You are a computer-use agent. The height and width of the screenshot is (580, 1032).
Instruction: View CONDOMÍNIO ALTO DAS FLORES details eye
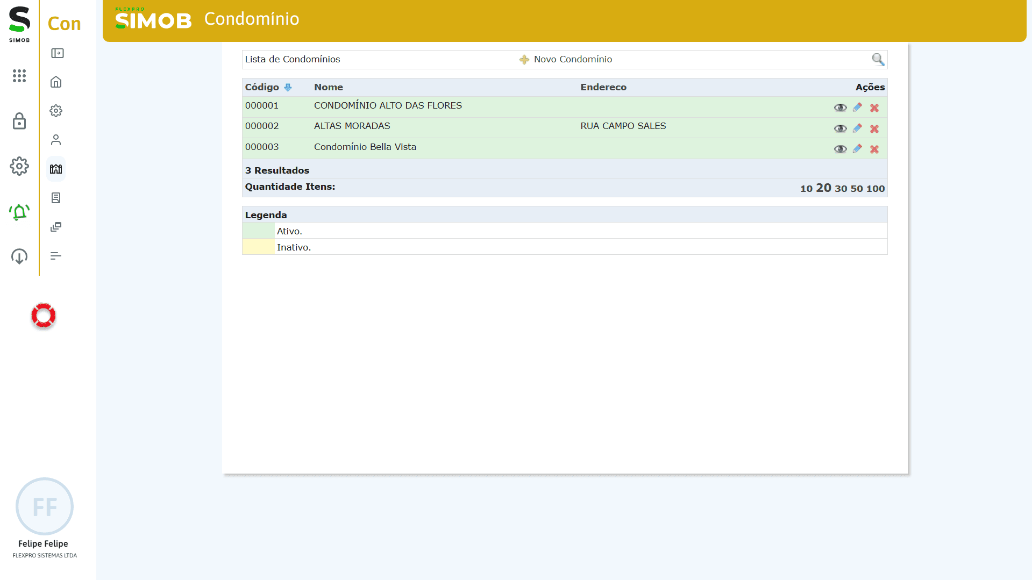(x=840, y=108)
